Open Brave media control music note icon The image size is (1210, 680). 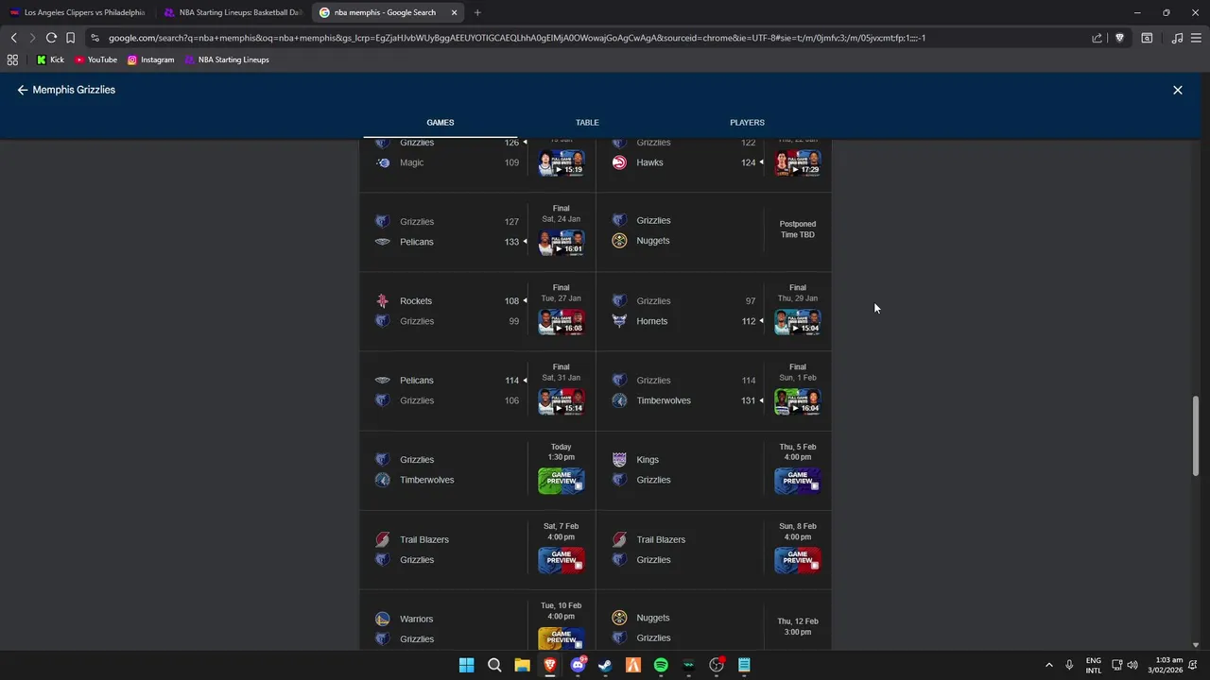pos(1177,38)
